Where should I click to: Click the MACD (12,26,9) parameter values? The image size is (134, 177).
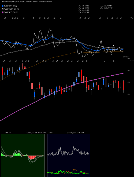click(35, 132)
